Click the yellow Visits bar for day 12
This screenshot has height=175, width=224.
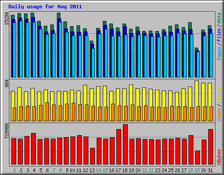tap(85, 95)
